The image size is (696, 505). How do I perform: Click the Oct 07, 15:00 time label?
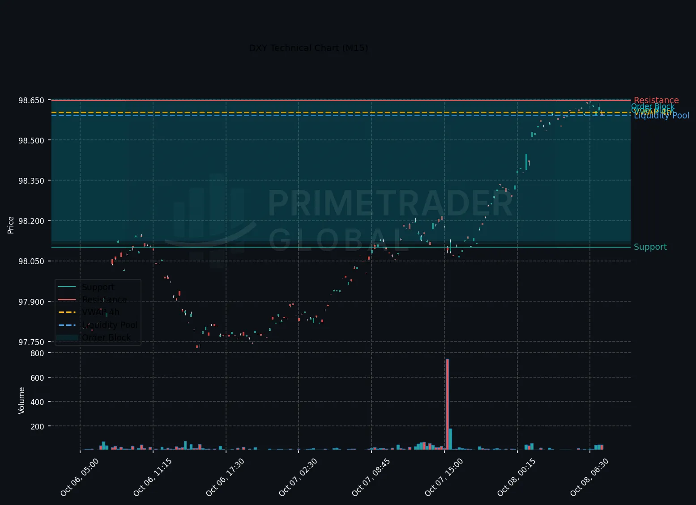click(444, 477)
